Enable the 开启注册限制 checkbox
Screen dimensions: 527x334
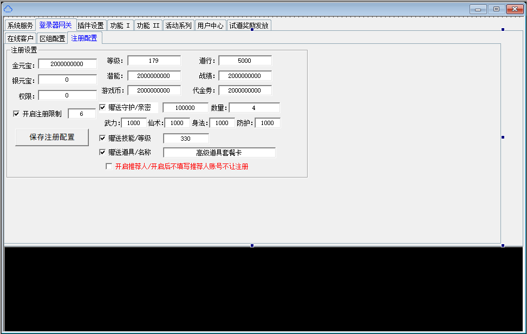16,114
